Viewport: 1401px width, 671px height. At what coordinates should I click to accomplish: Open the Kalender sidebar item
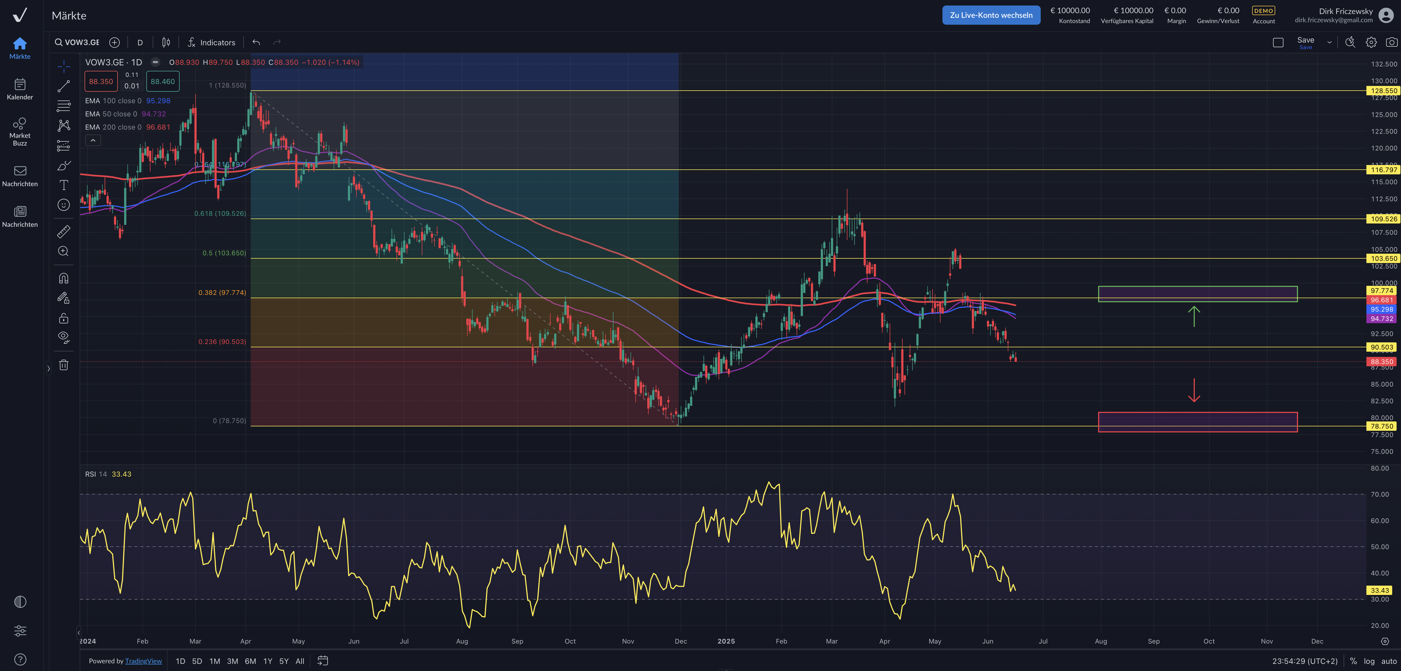click(20, 89)
